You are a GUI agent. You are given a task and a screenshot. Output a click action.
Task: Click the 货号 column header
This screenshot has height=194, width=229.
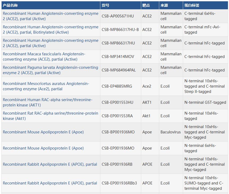105,5
